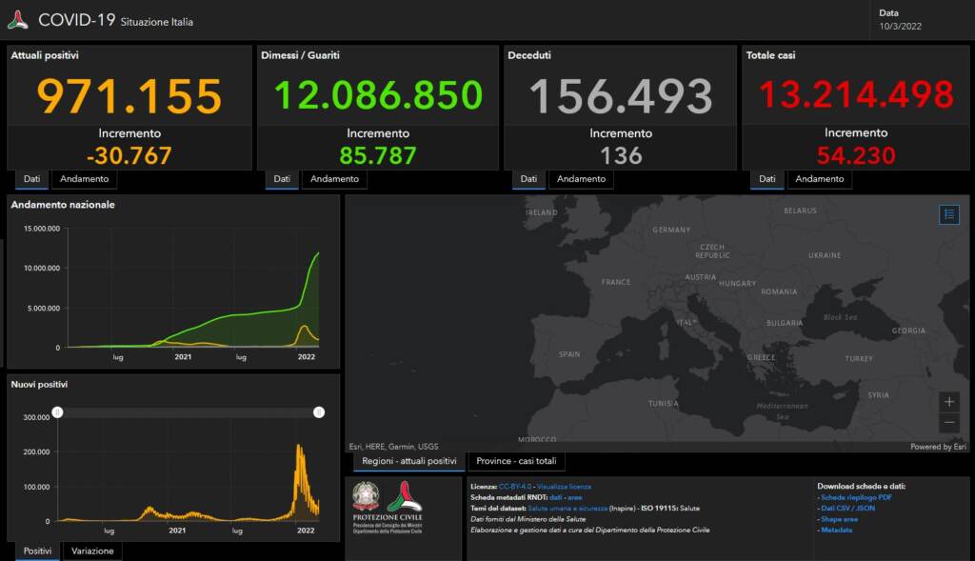Viewport: 975px width, 561px height.
Task: Select Dati tab under Totale casi
Action: click(766, 179)
